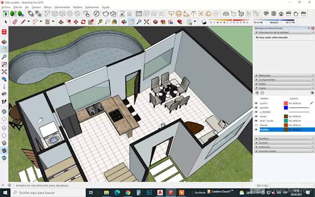Click the house outline view icon
The height and width of the screenshot is (197, 315).
point(296,13)
